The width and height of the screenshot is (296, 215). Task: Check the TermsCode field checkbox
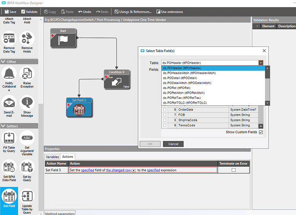tap(165, 126)
